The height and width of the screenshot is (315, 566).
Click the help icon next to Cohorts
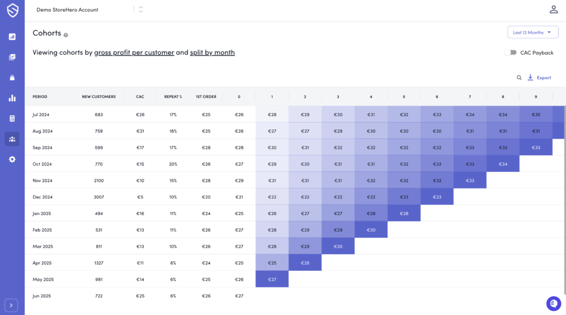point(66,35)
